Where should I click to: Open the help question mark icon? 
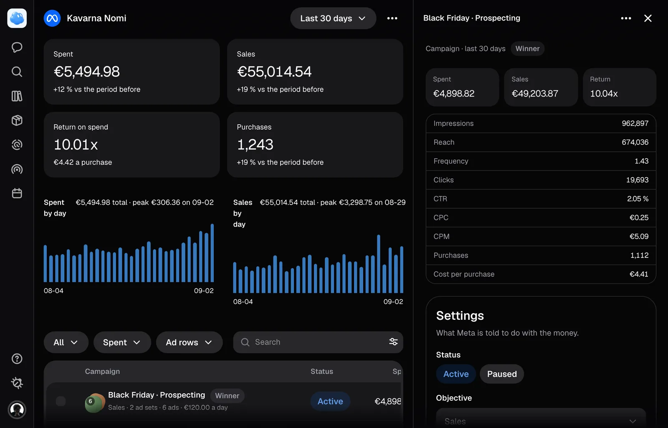(x=17, y=359)
